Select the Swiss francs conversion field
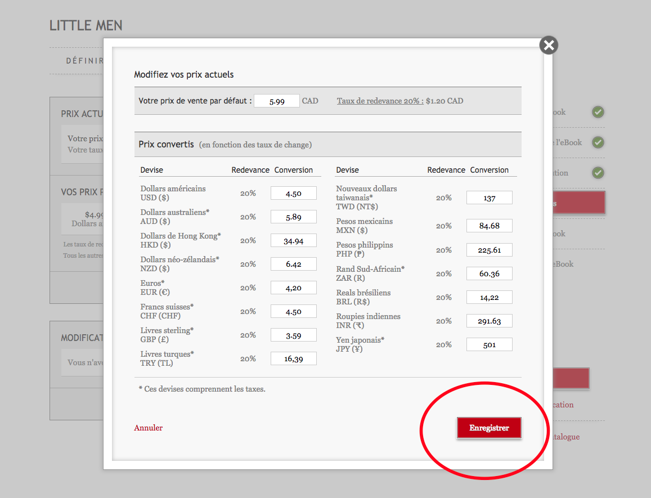Viewport: 651px width, 498px height. point(293,312)
